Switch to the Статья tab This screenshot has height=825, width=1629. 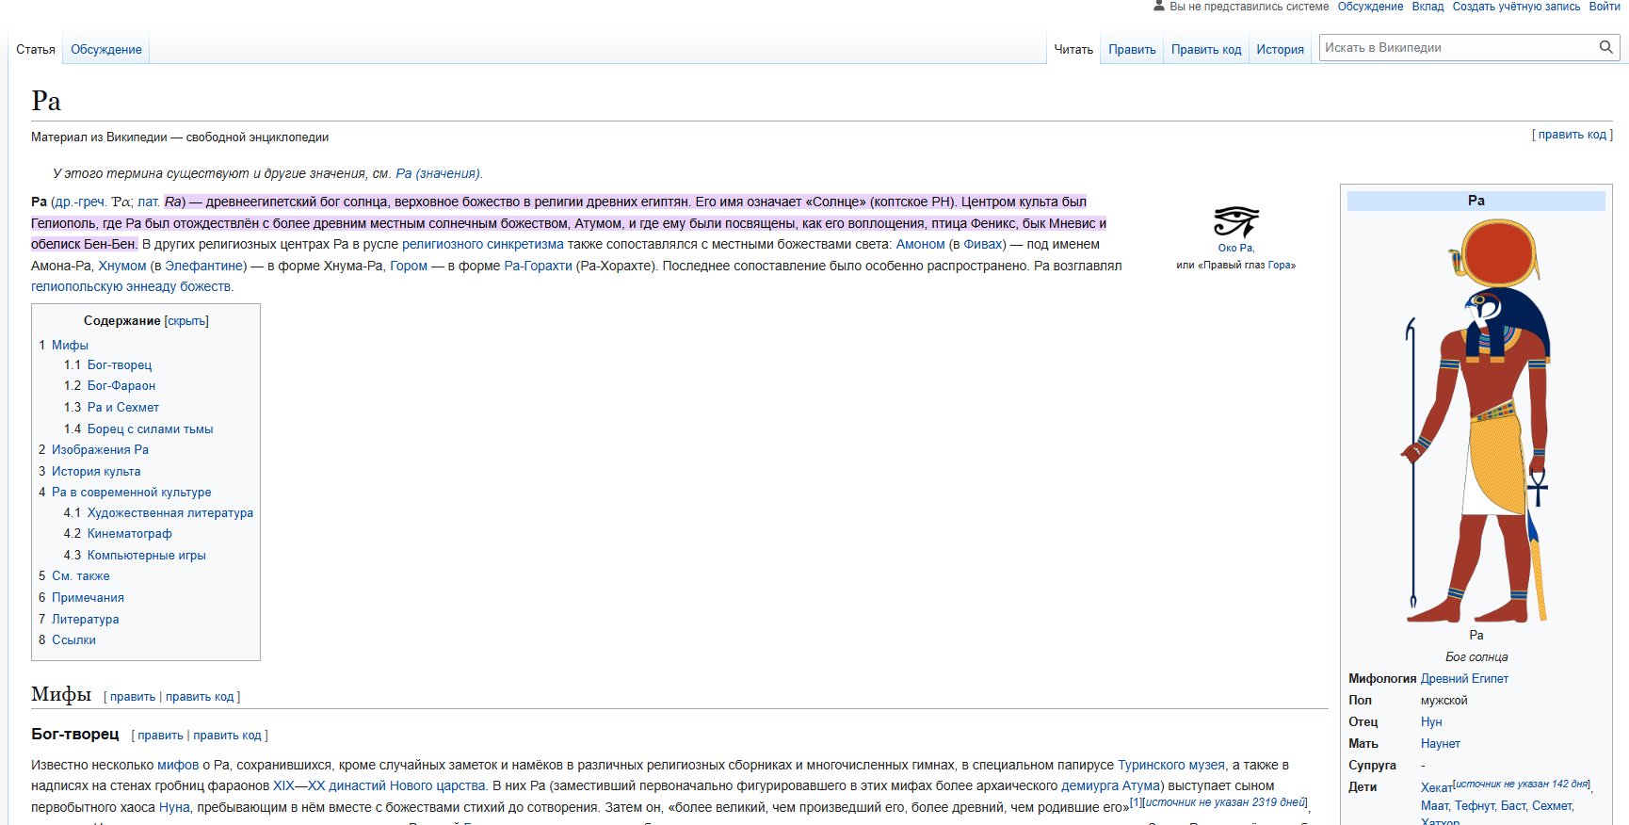(36, 50)
